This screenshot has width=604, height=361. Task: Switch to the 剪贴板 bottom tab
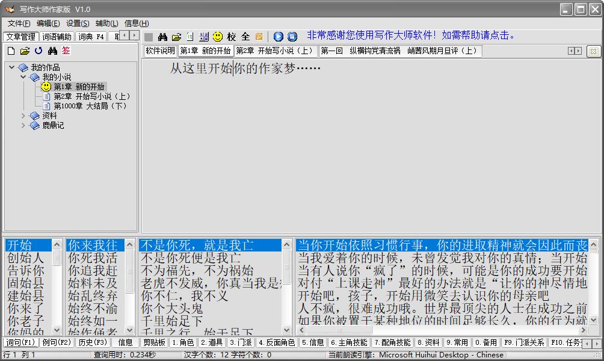tap(154, 342)
